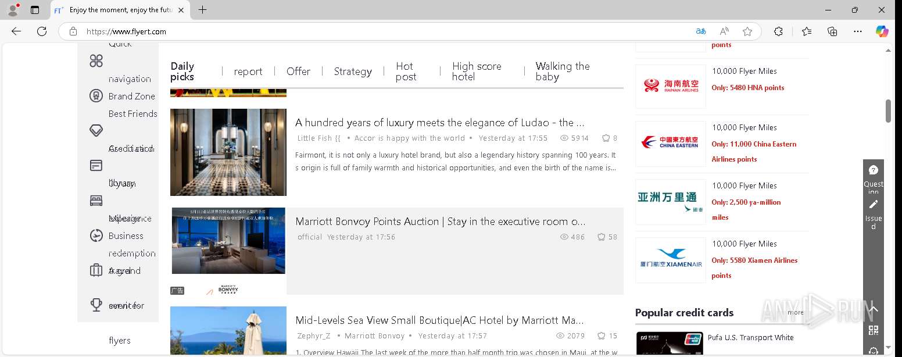This screenshot has width=902, height=357.
Task: Click the trophy sidebar icon
Action: [x=96, y=305]
